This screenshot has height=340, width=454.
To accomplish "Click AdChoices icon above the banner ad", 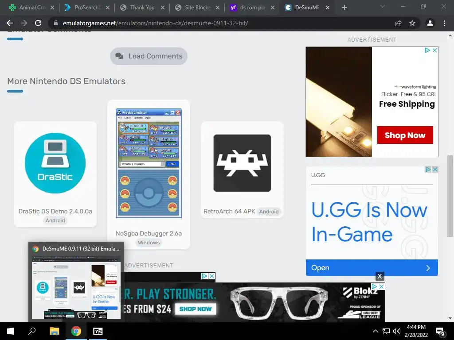I will (x=204, y=276).
